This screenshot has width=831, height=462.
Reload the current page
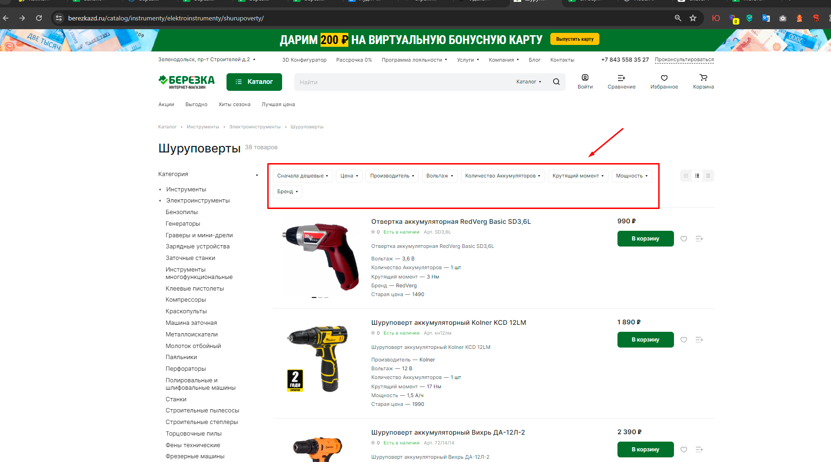point(39,18)
